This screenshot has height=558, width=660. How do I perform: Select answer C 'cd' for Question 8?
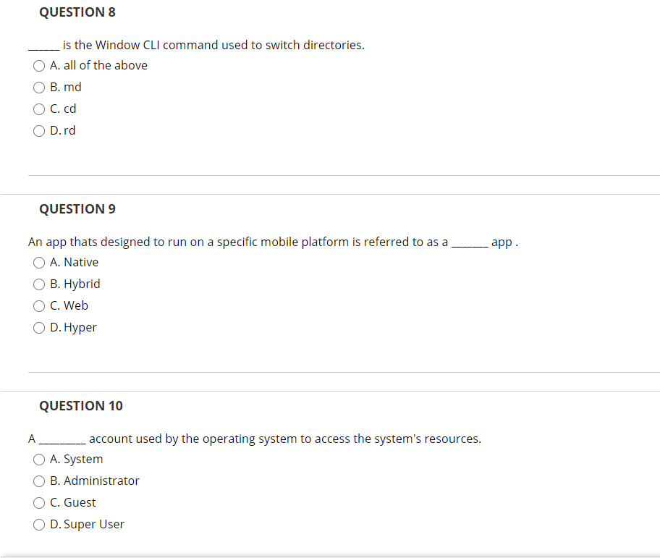(38, 109)
